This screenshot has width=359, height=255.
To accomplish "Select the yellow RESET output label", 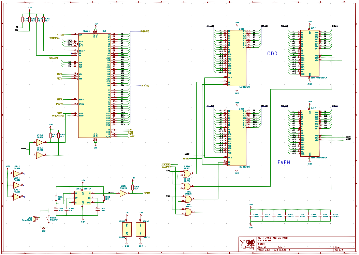I will click(x=146, y=193).
